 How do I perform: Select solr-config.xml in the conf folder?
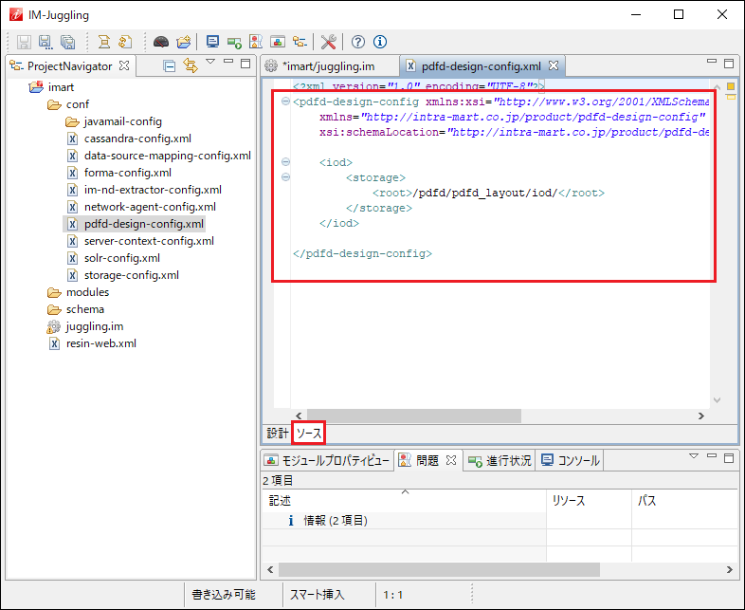point(121,258)
